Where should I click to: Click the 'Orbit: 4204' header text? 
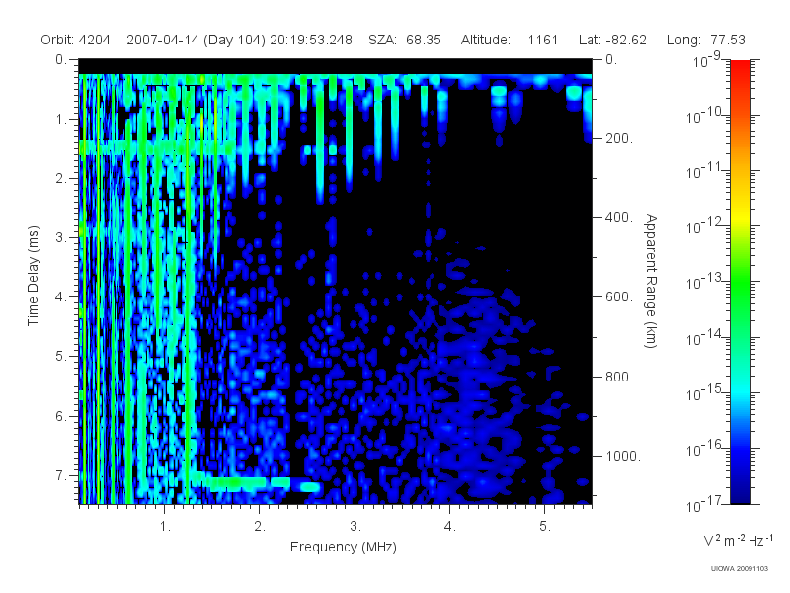coord(75,40)
